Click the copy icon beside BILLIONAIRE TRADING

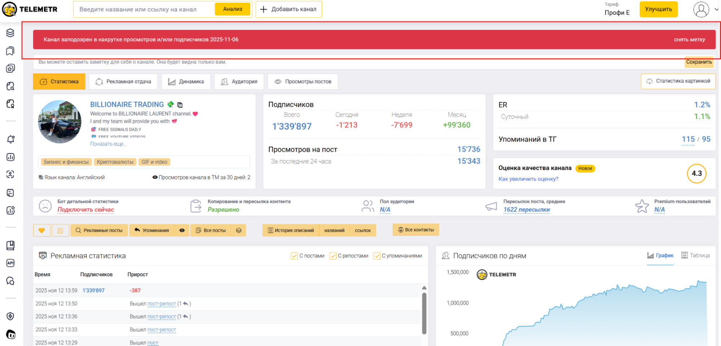pos(180,105)
